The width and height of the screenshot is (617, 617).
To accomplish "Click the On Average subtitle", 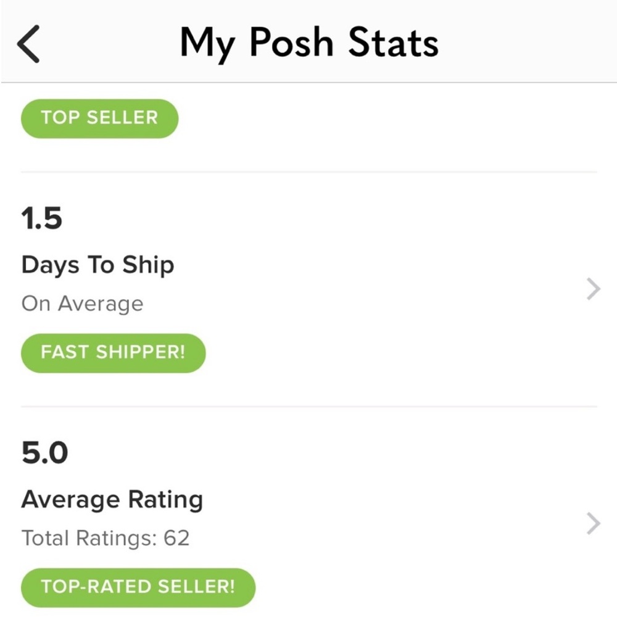I will [x=82, y=304].
